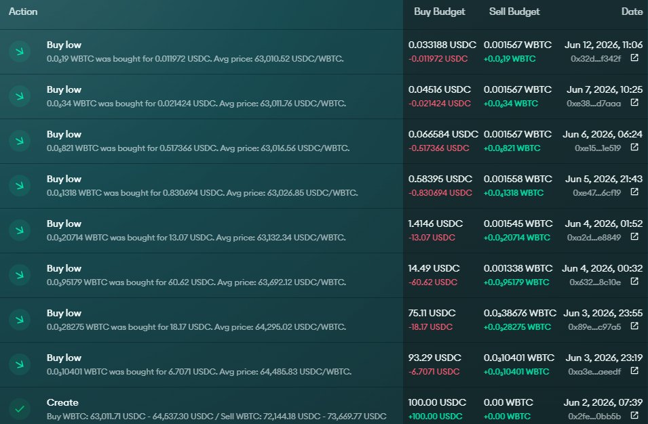Click transaction hash 0xa2d...e8849
Screen dimensions: 648x424
[594, 238]
